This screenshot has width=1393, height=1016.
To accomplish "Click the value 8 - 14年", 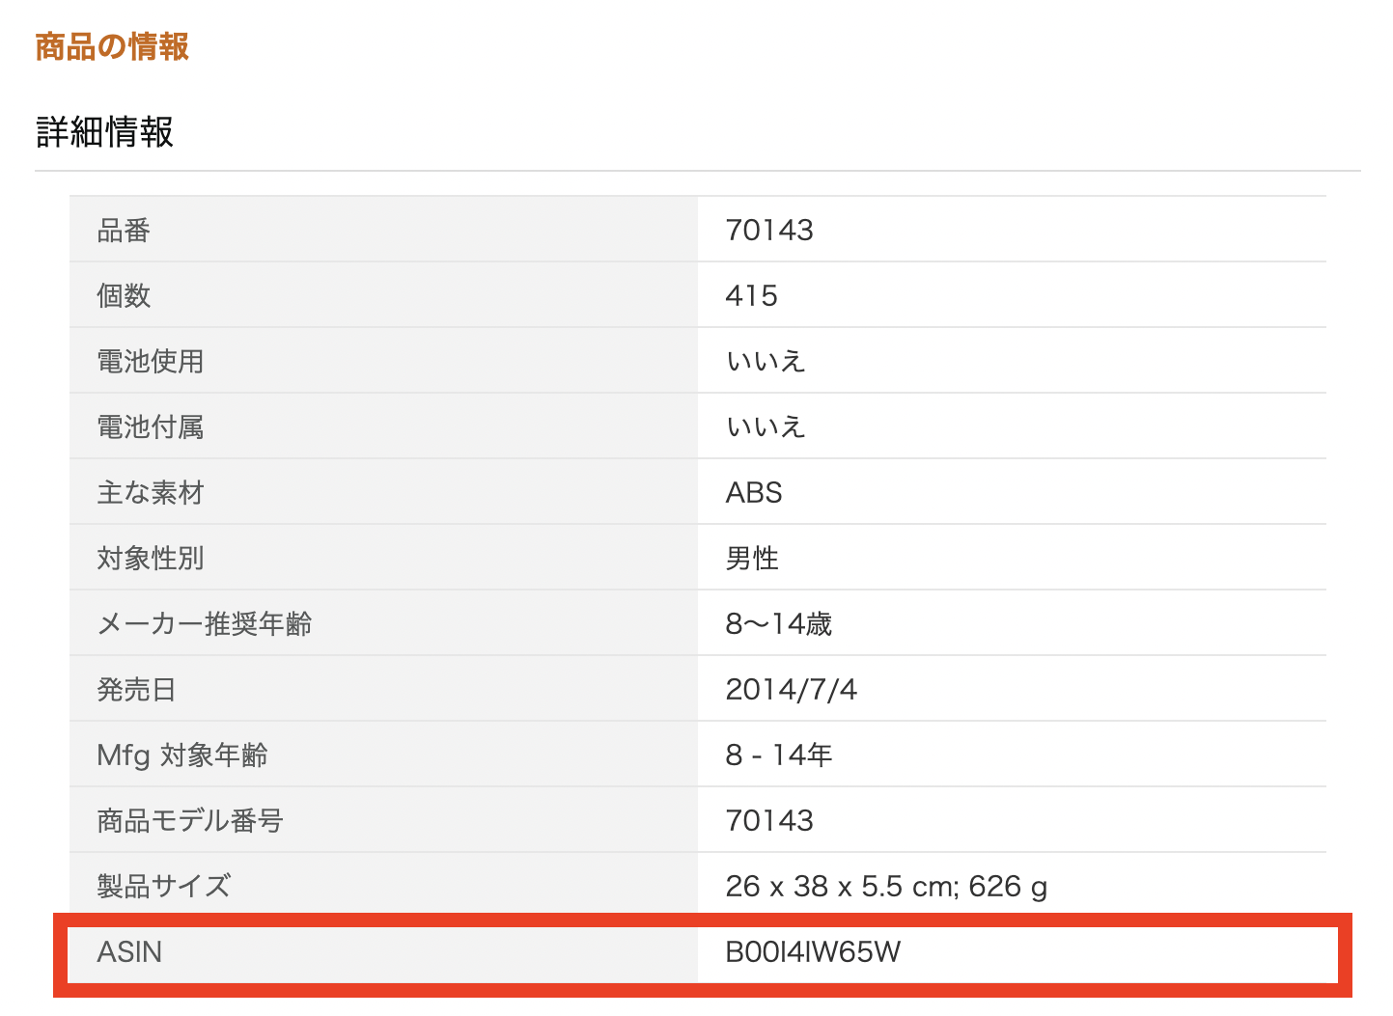I will [x=779, y=755].
